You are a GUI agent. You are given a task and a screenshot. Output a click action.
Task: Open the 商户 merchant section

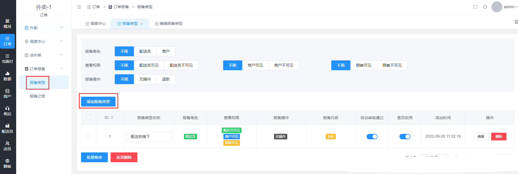7,94
